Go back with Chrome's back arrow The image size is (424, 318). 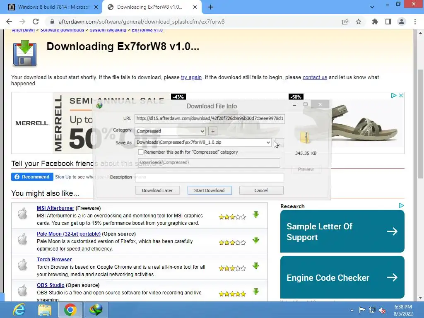[x=9, y=22]
